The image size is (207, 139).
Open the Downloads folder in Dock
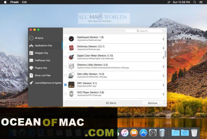[x=185, y=133]
